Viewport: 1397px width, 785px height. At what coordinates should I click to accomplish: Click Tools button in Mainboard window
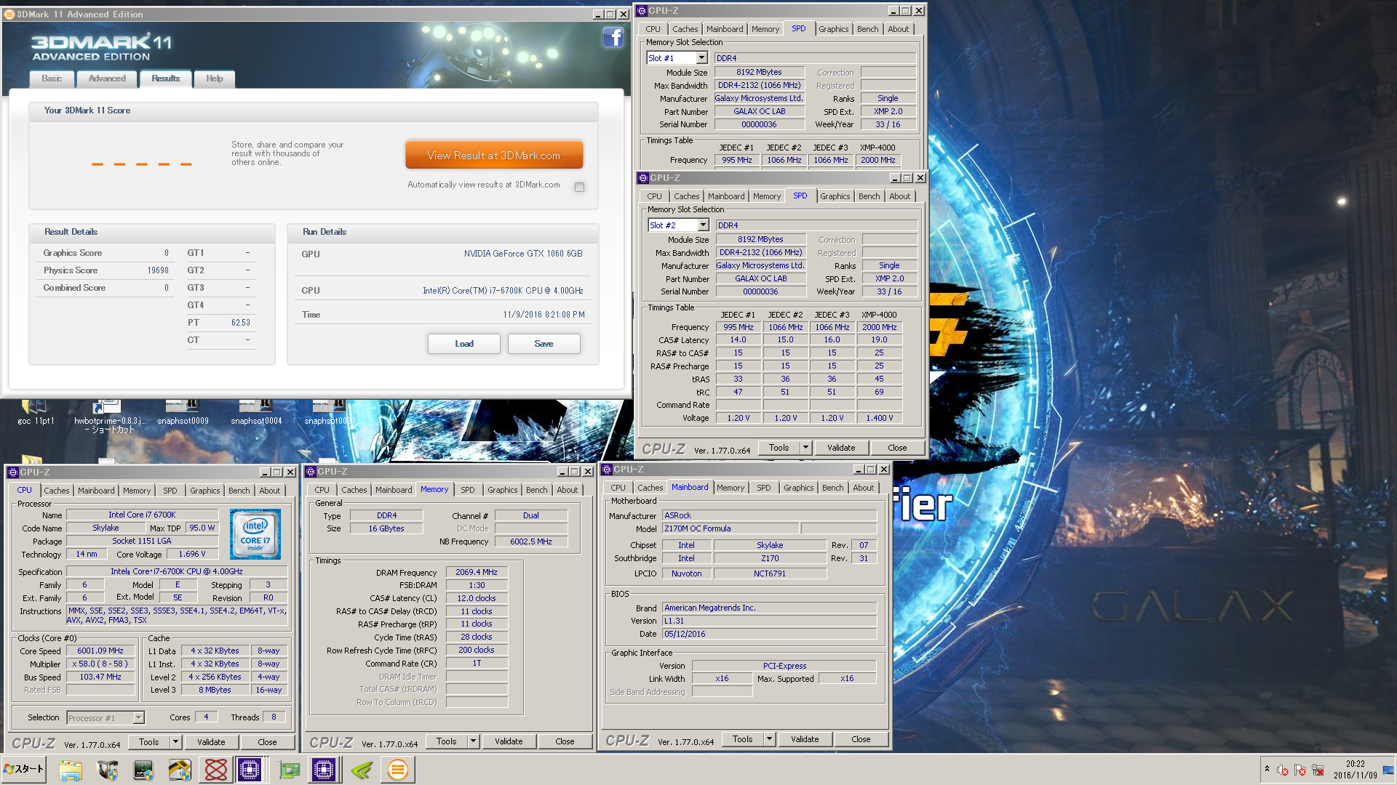coord(743,739)
